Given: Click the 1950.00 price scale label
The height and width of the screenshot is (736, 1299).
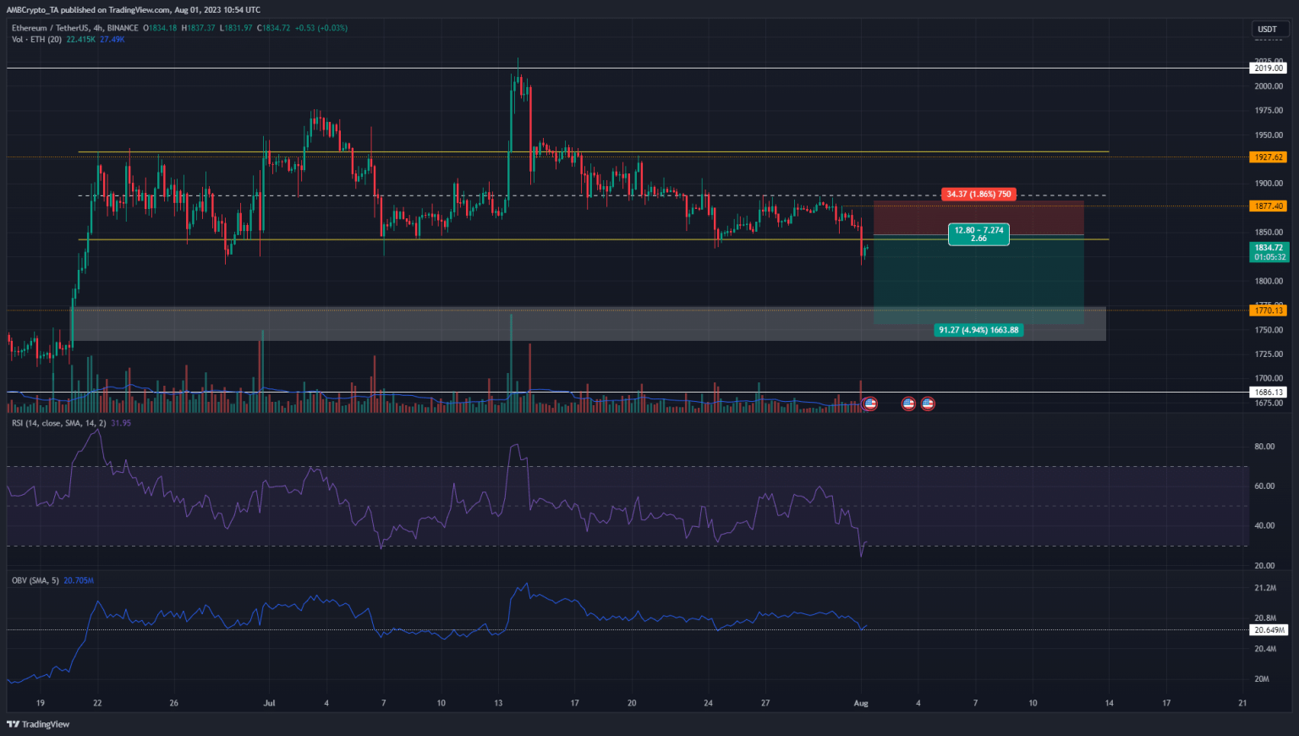Looking at the screenshot, I should click(1269, 135).
